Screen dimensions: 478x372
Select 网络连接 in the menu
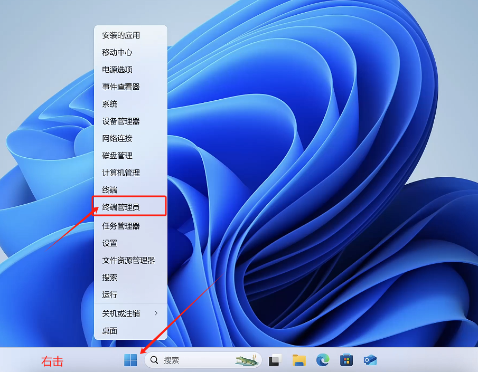point(117,138)
